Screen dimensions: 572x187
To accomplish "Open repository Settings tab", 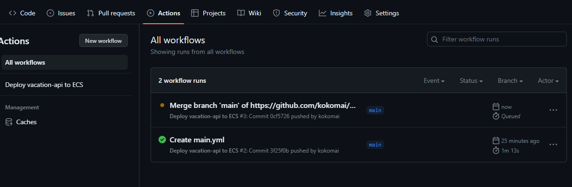I will [381, 13].
